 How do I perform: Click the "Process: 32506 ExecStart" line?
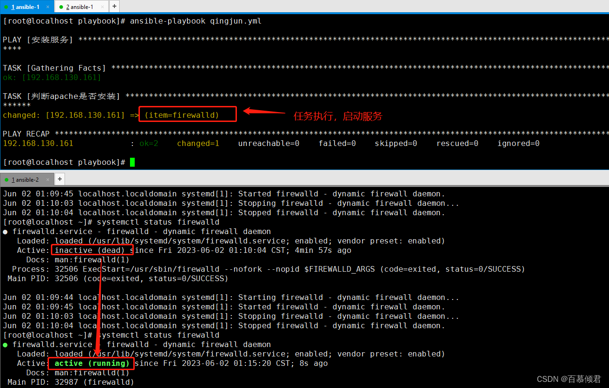[268, 269]
